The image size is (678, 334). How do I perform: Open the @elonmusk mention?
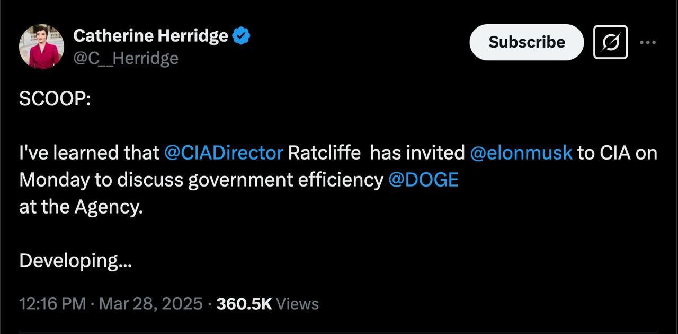[x=521, y=153]
